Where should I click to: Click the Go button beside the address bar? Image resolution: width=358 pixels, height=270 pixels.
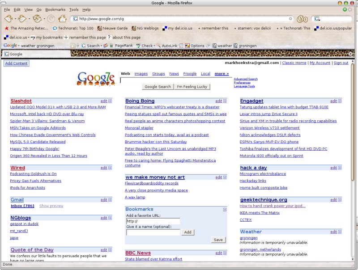[302, 19]
